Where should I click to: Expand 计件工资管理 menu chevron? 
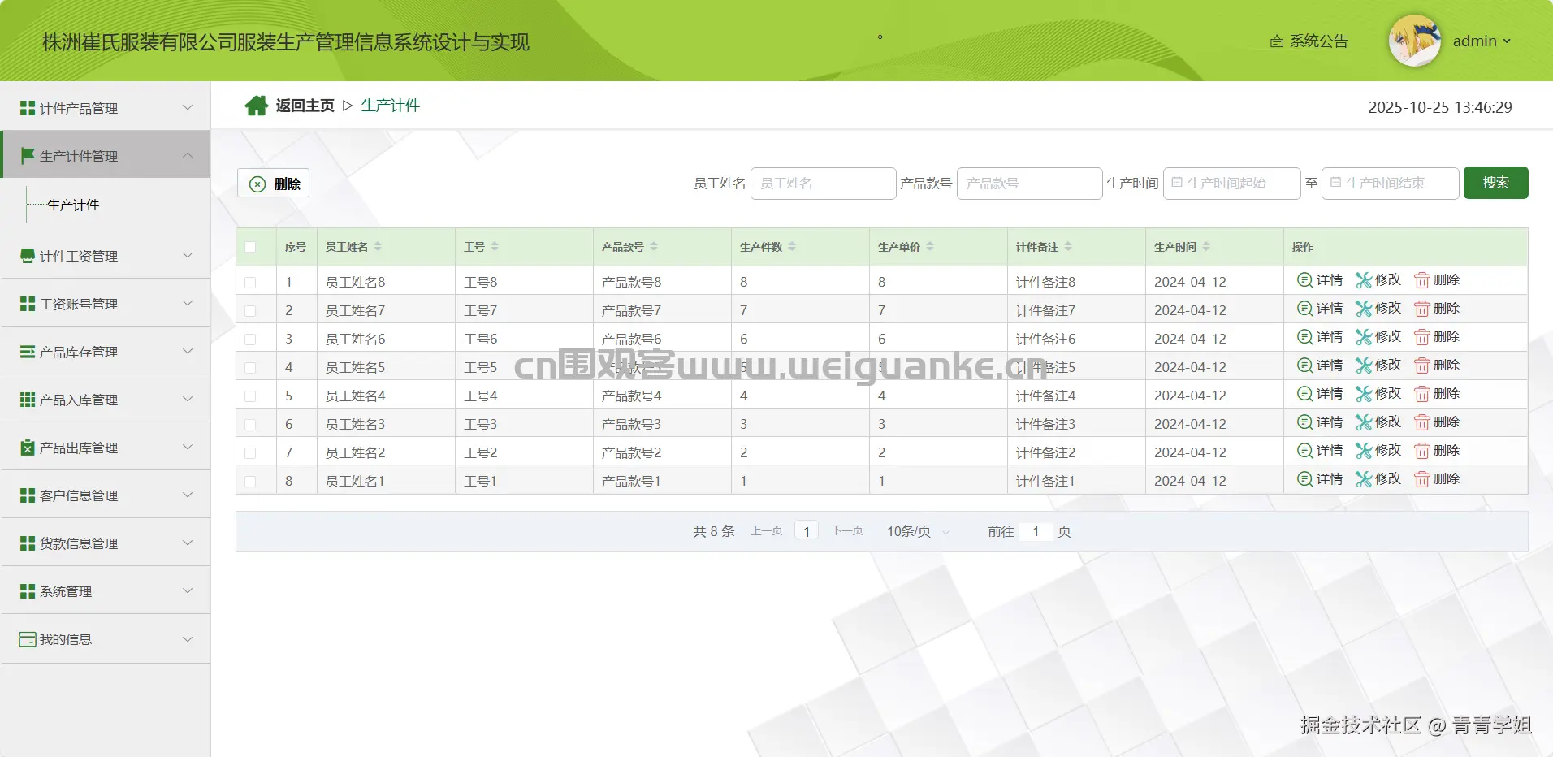188,255
